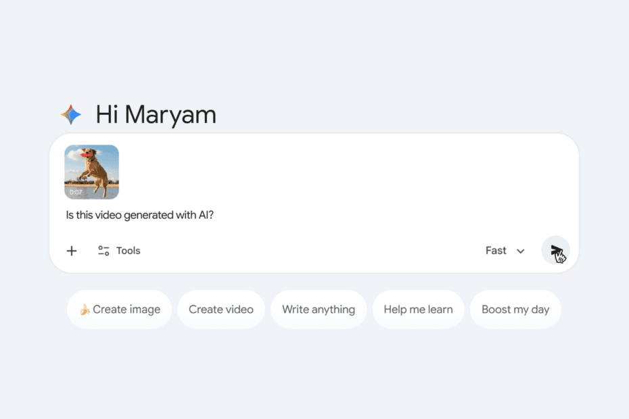This screenshot has height=419, width=629.
Task: Select the Boost my day chip
Action: (x=515, y=310)
